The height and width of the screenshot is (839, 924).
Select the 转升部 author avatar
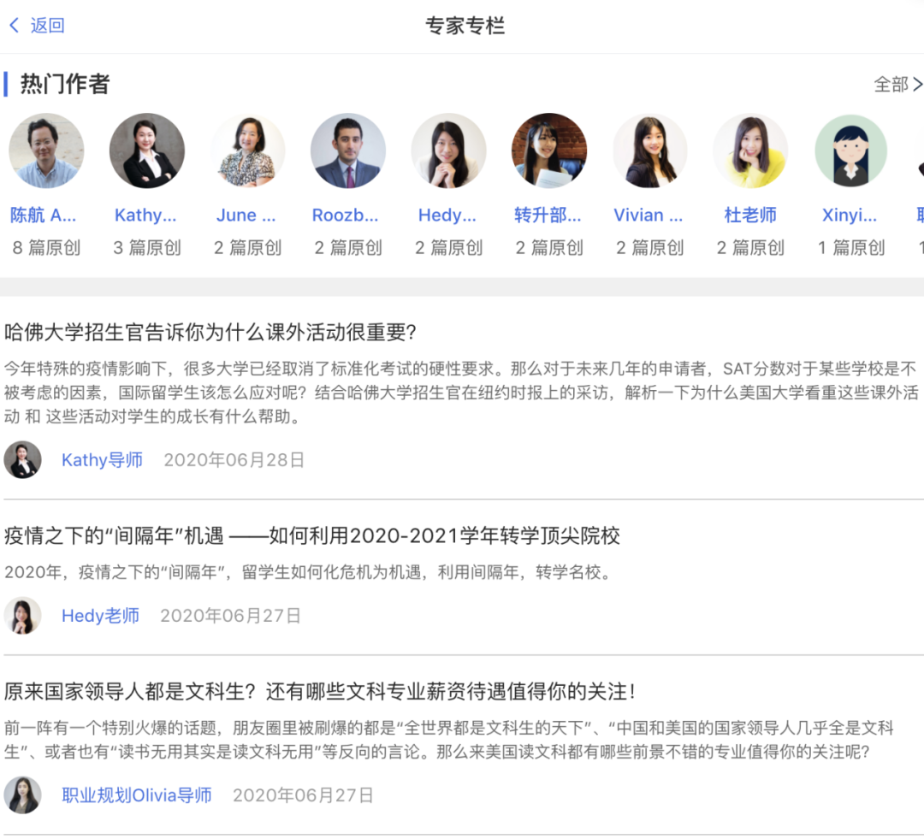point(549,151)
